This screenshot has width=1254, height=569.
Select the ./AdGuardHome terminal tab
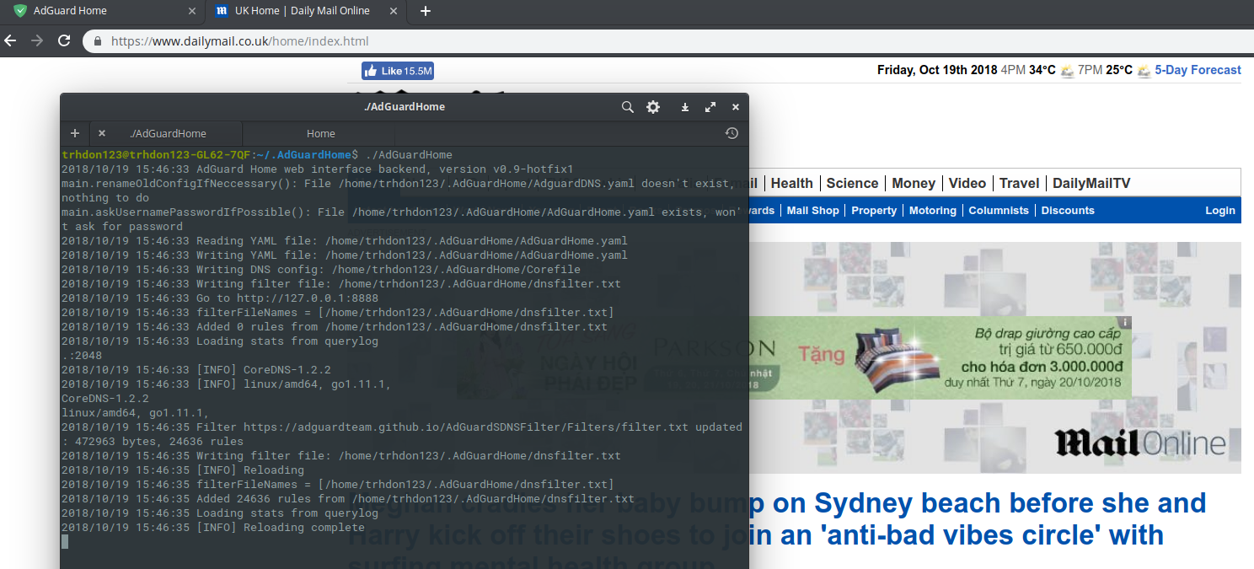click(x=168, y=133)
